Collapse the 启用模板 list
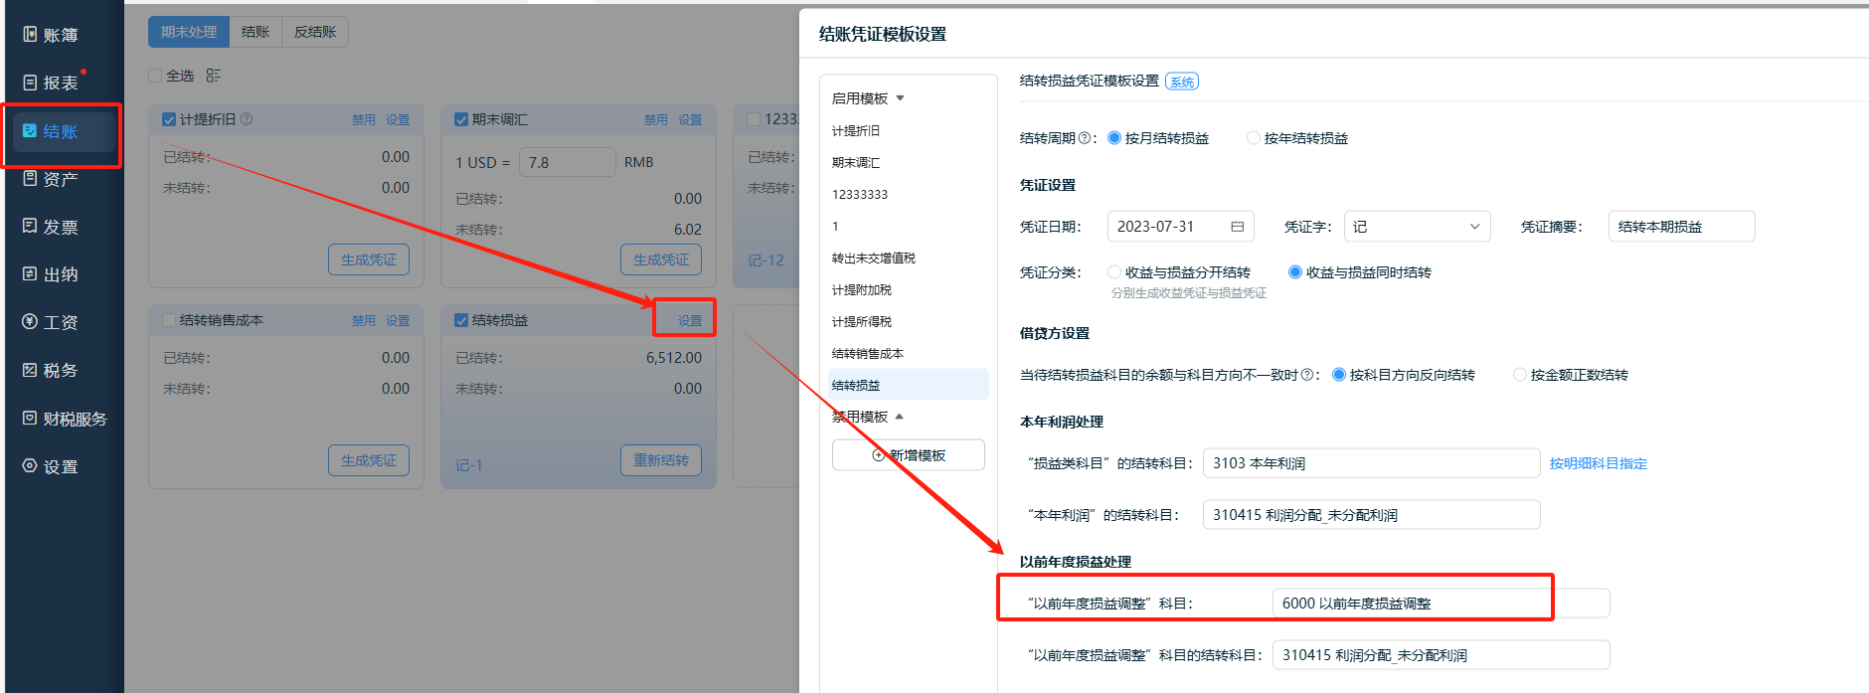The width and height of the screenshot is (1869, 693). (900, 98)
